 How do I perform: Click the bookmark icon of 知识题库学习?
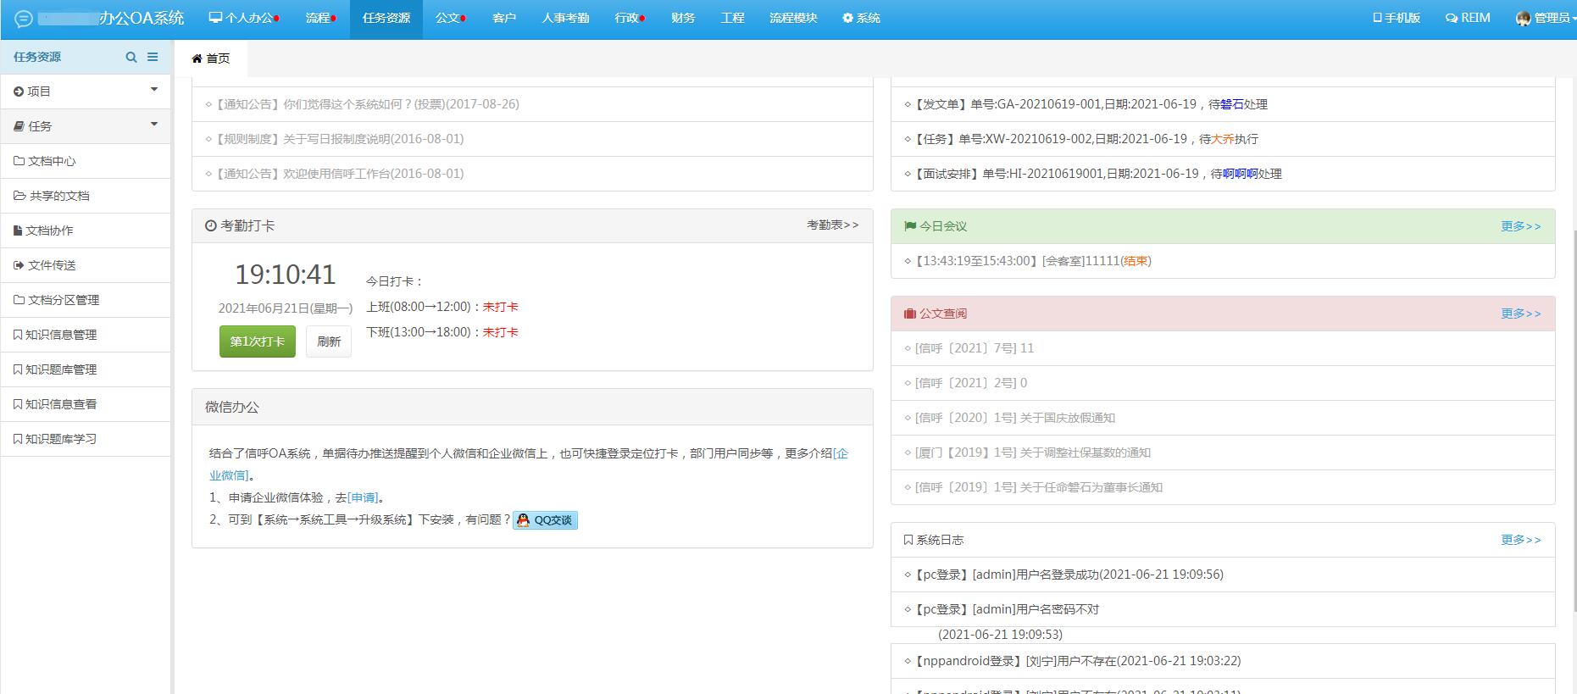click(18, 439)
